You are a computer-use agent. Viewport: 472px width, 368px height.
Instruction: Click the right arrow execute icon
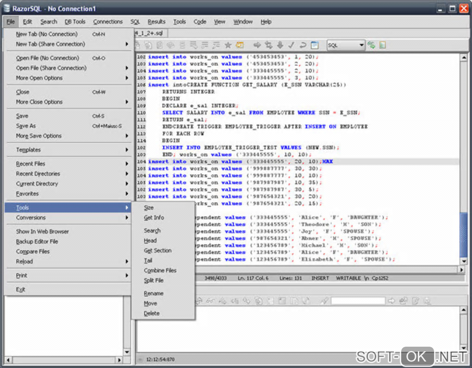pyautogui.click(x=257, y=45)
